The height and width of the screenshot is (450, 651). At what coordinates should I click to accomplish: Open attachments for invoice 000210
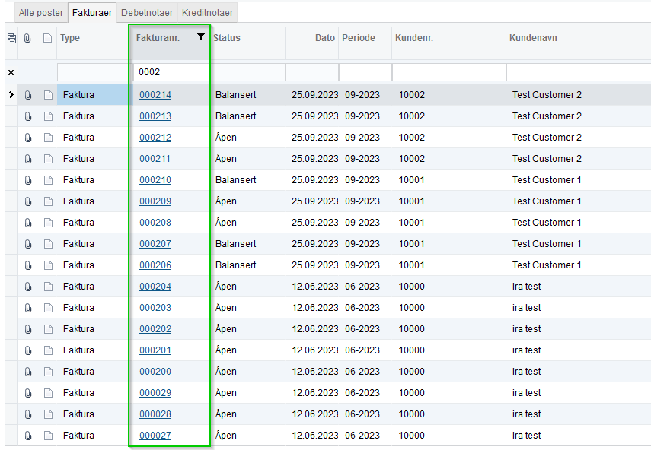(x=28, y=180)
